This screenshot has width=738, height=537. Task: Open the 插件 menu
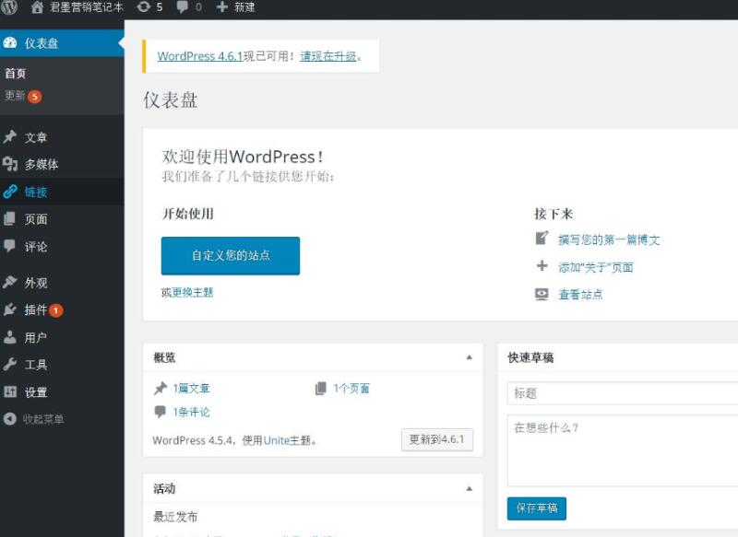pos(36,309)
